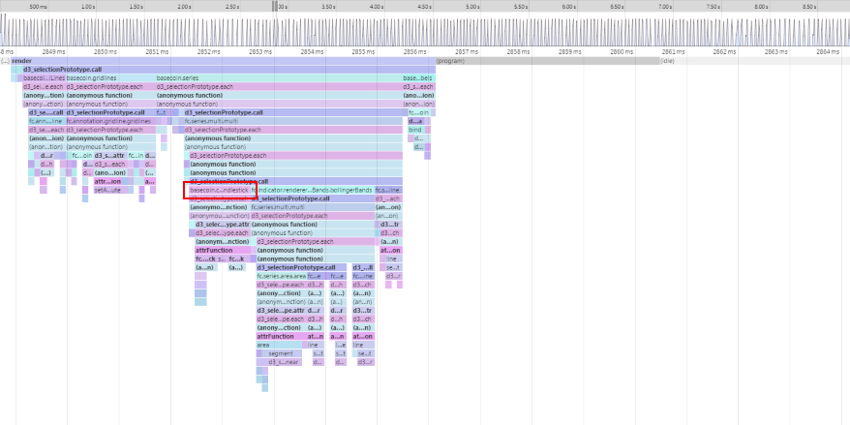Click the fc.annotation.gridline.gridlines block
850x425 pixels.
pyautogui.click(x=109, y=121)
